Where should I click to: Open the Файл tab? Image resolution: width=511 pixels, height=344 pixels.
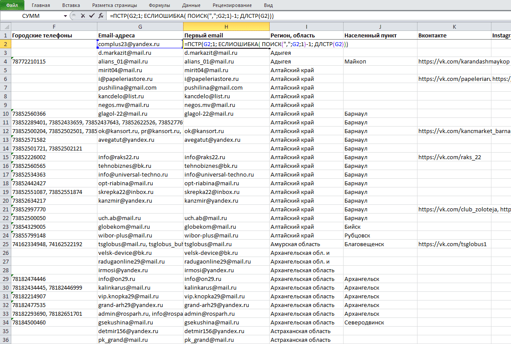[x=12, y=5]
